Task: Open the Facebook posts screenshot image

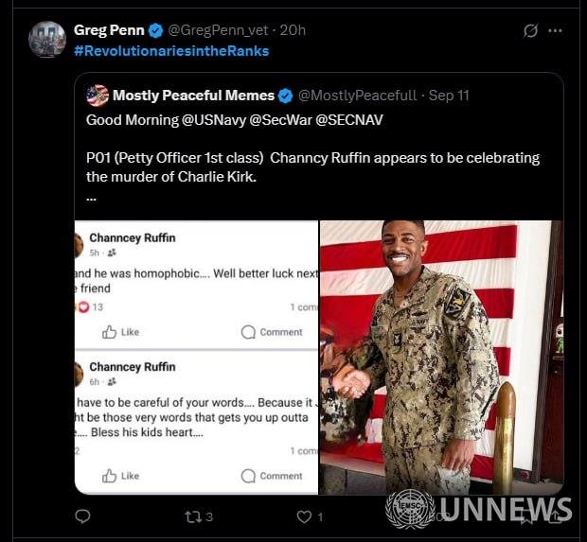Action: (x=197, y=358)
